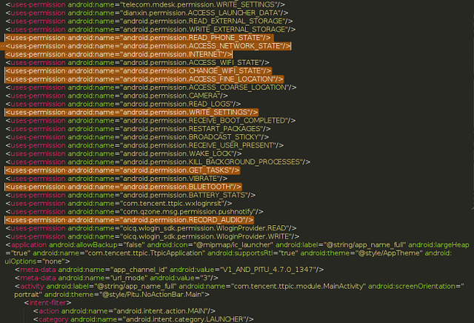This screenshot has width=474, height=323.
Task: Select the highlighted GET_TASKS permission line
Action: point(122,170)
